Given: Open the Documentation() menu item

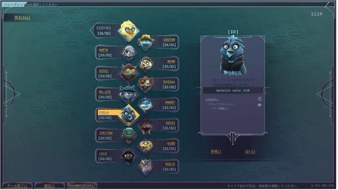Looking at the screenshot, I should click(x=82, y=186).
